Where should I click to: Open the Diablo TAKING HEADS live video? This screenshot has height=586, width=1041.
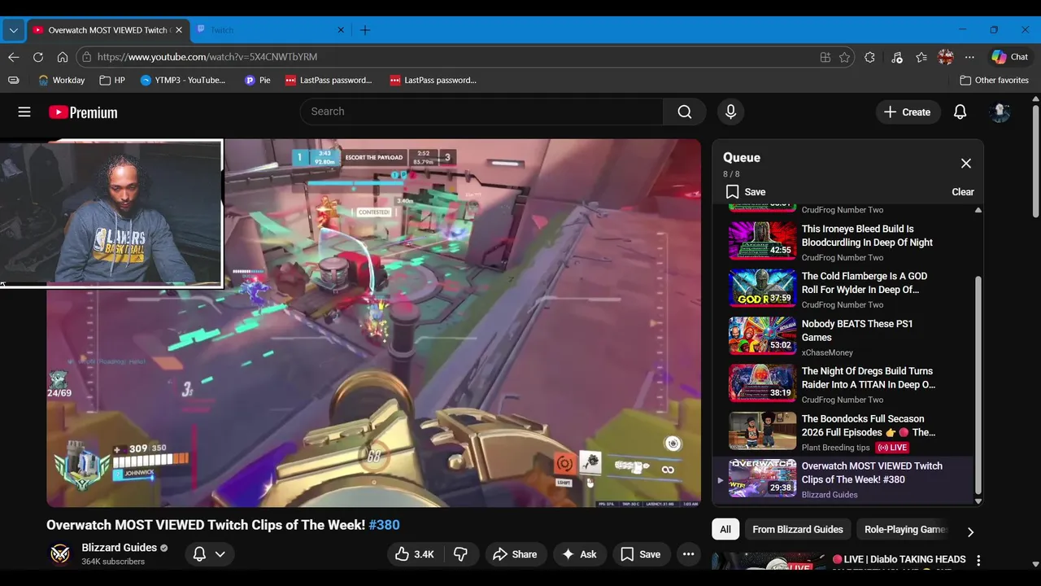pos(899,561)
